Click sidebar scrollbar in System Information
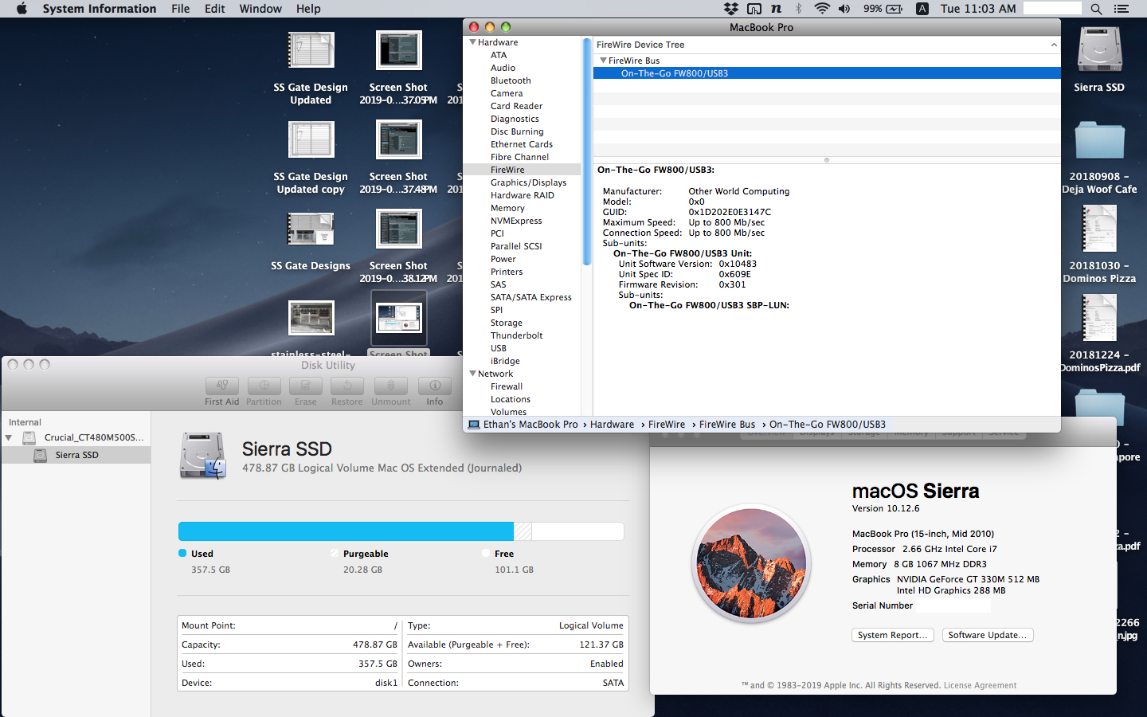Image resolution: width=1147 pixels, height=717 pixels. [x=587, y=151]
